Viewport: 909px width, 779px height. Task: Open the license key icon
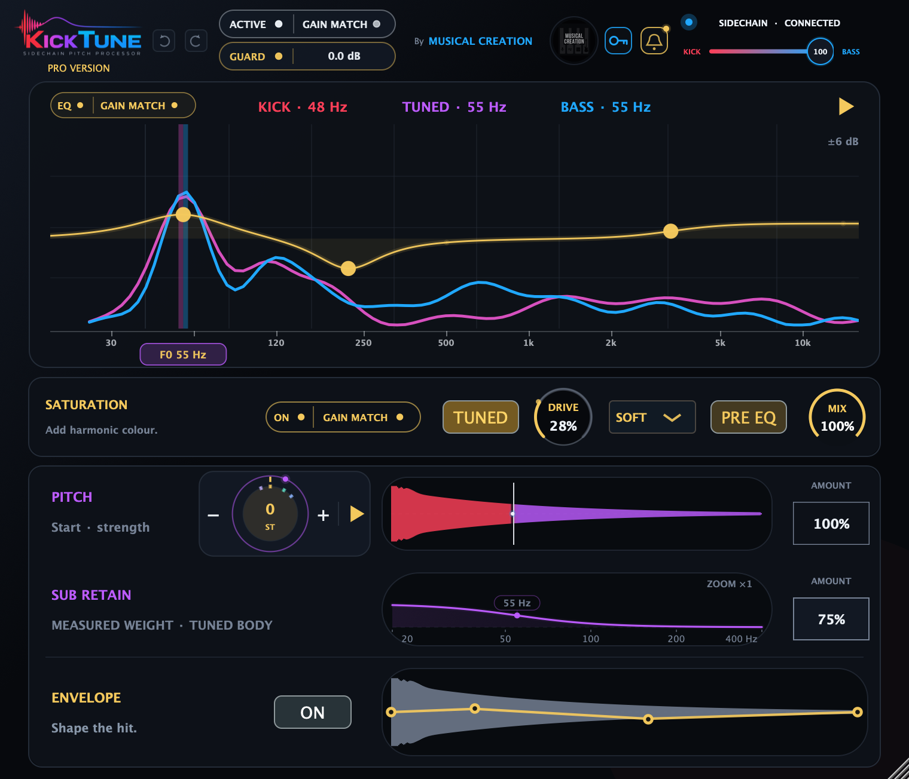(618, 41)
